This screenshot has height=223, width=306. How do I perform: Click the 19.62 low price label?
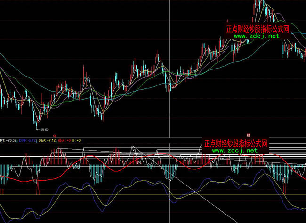click(x=45, y=129)
